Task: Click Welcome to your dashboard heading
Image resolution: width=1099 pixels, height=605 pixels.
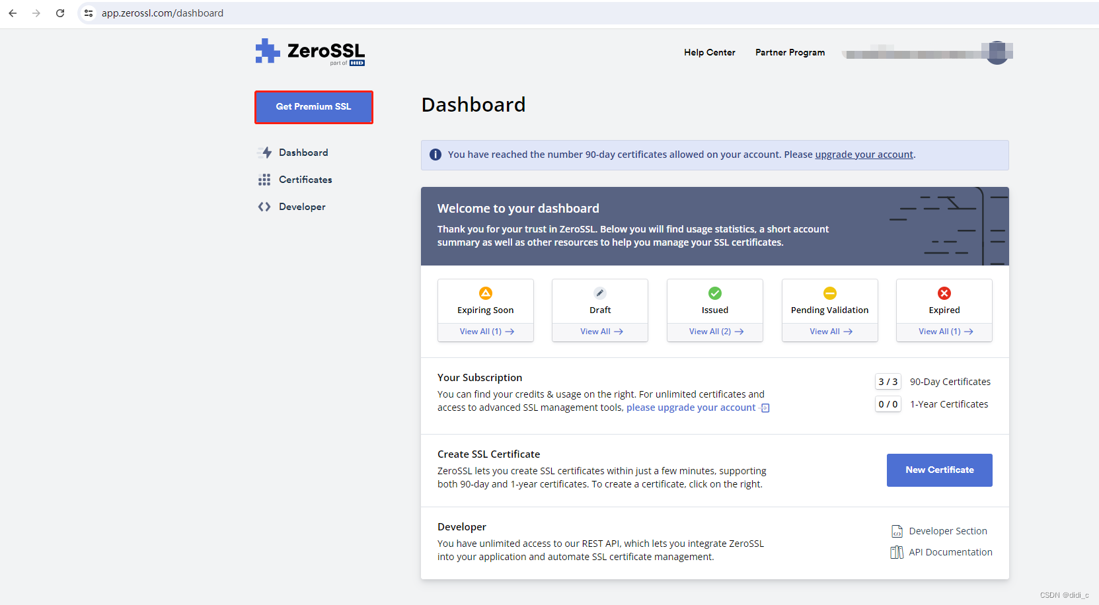Action: coord(518,209)
